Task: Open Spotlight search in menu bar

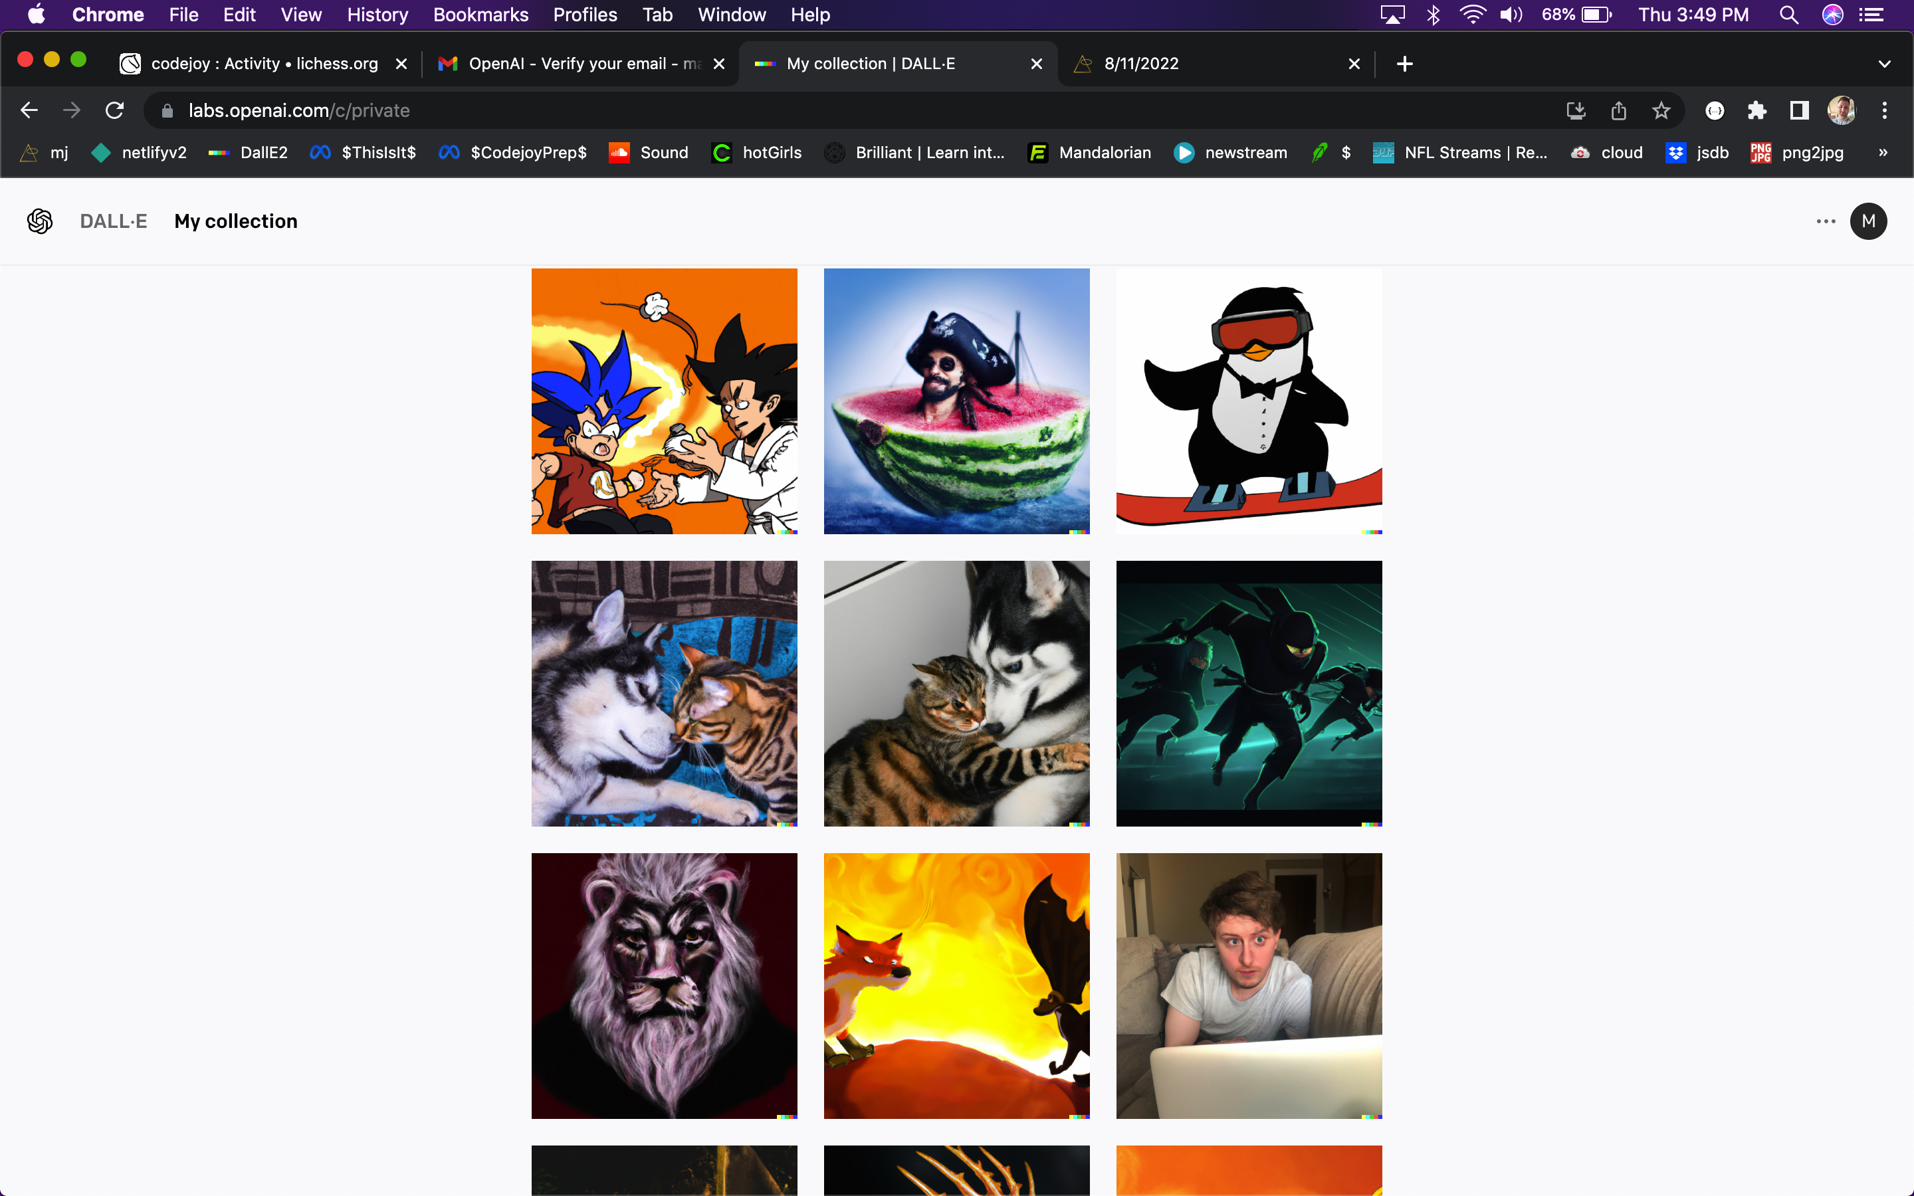Action: pos(1789,15)
